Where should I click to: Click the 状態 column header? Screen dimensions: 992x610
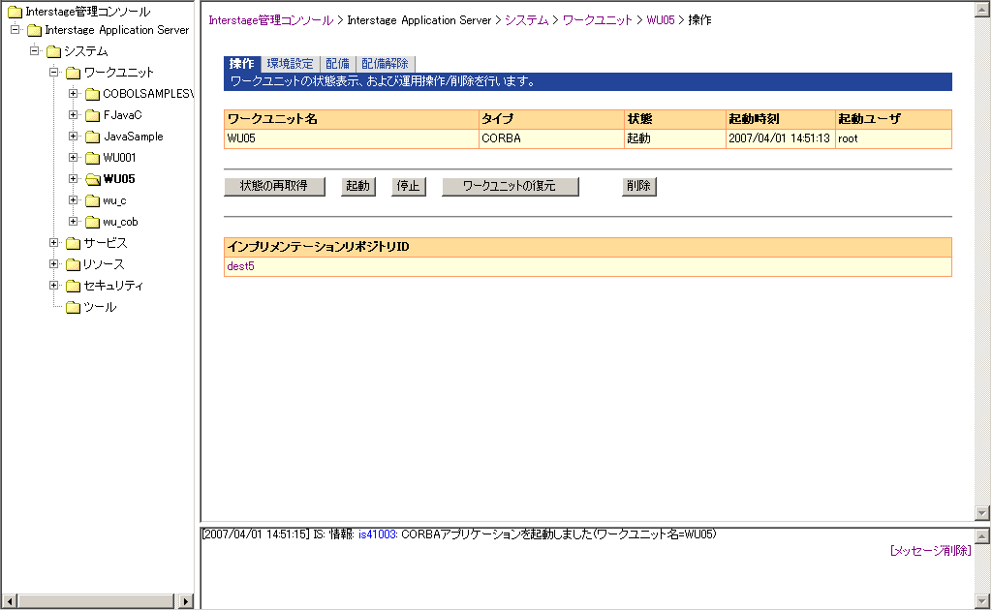pos(674,119)
